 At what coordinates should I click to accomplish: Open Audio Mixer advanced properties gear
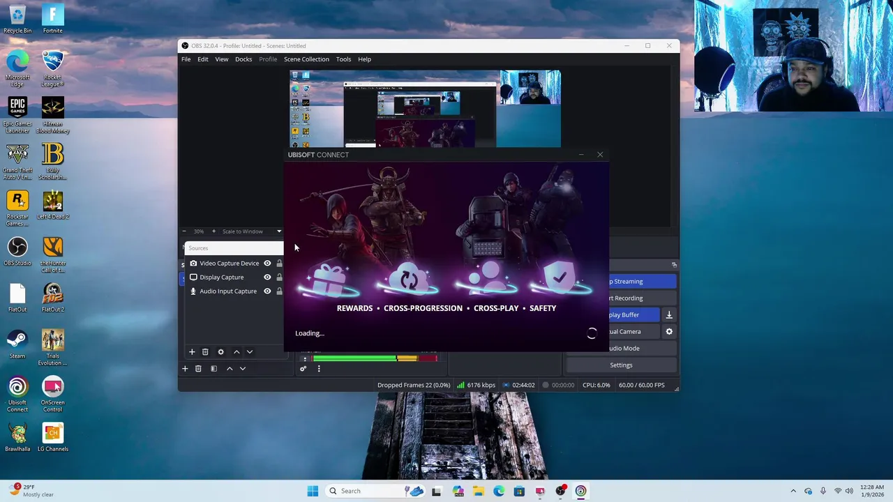click(303, 369)
